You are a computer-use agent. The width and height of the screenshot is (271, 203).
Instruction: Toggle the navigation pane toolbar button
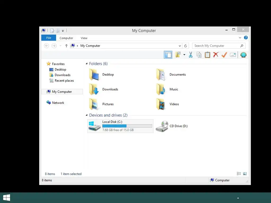click(x=168, y=55)
